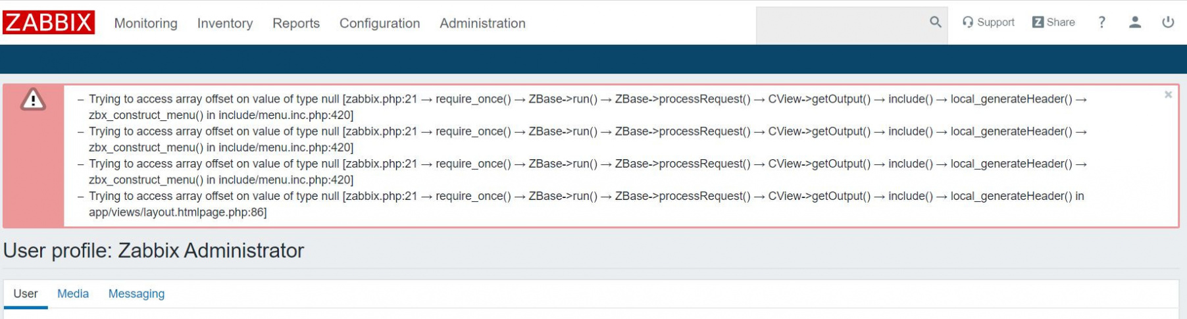
Task: Open the Administration menu
Action: pos(482,23)
